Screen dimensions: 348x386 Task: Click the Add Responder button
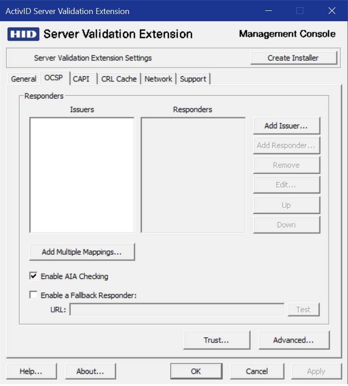[286, 146]
